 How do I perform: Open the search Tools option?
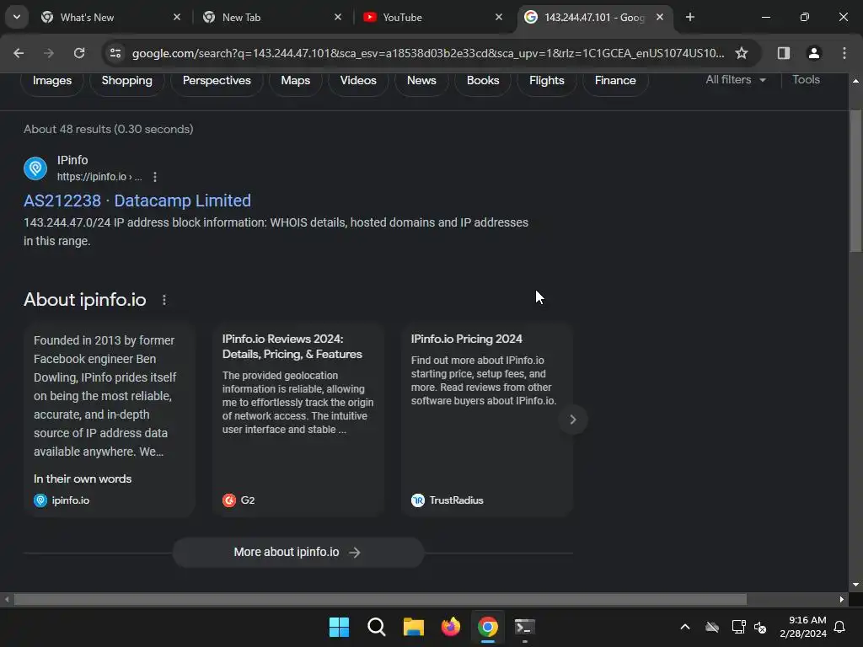pos(806,80)
